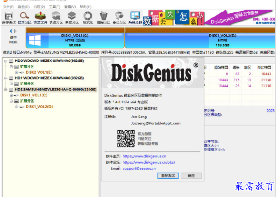The image size is (277, 197).
Task: Open the Tools (工具) menu
Action: pyautogui.click(x=55, y=7)
